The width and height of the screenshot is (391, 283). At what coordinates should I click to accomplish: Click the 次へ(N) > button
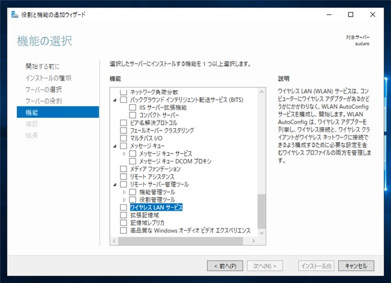point(265,266)
